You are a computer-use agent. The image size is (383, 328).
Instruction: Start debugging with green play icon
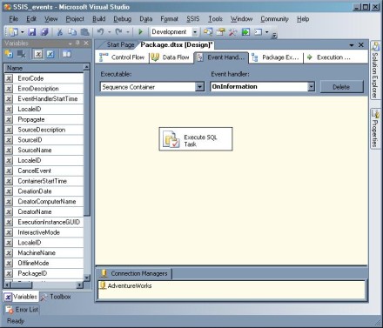point(140,31)
